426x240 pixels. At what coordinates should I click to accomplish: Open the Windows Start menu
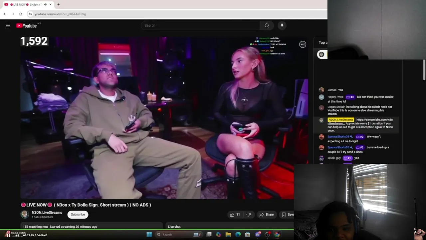[149, 235]
